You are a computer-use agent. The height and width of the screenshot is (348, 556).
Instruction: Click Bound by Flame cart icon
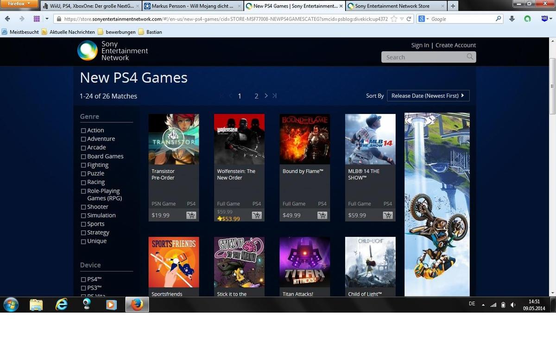(322, 215)
